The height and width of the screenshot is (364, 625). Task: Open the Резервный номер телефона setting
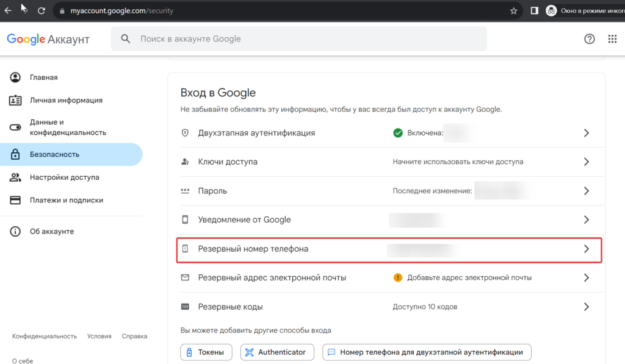click(x=389, y=250)
